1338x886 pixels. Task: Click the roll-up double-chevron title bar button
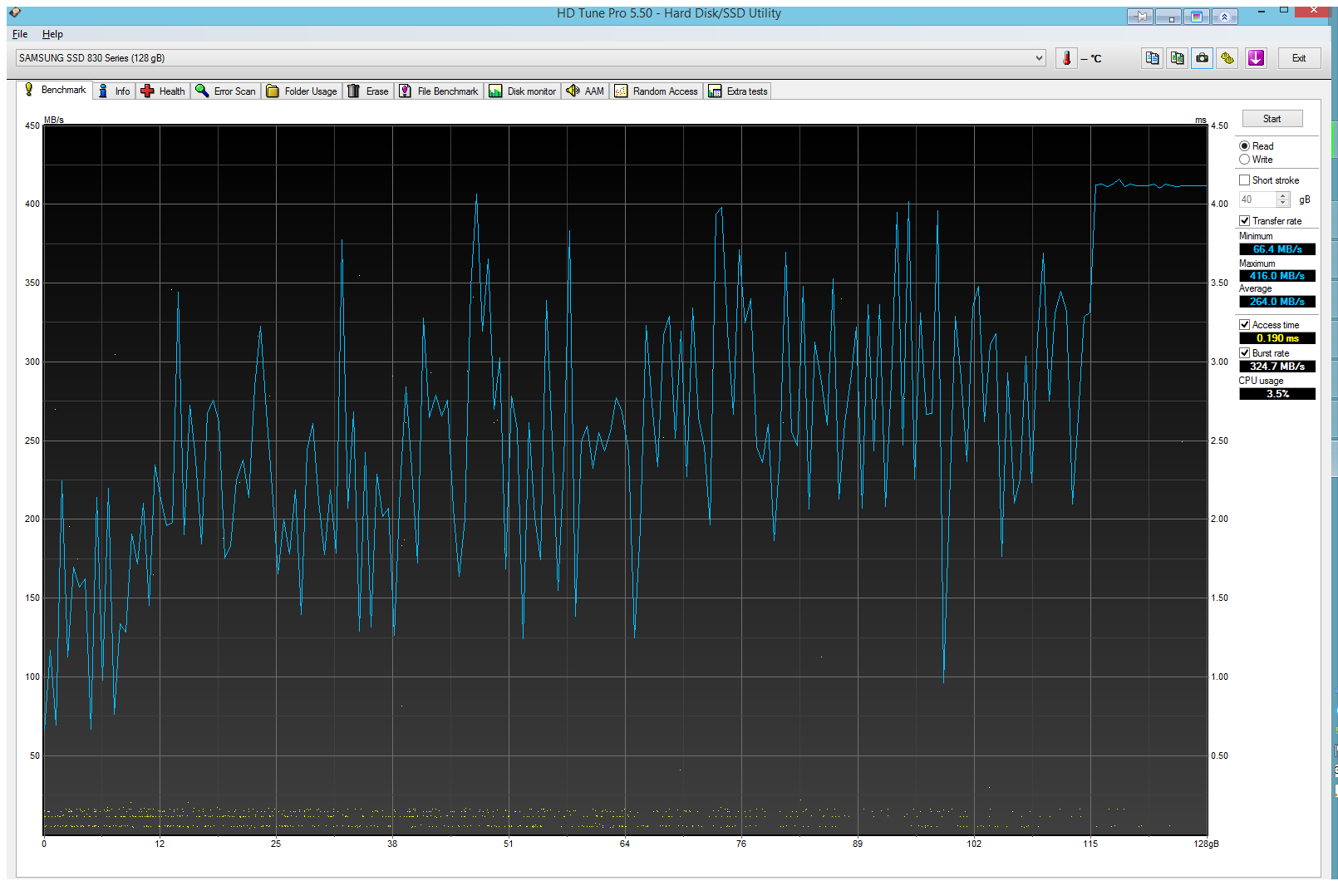click(1224, 16)
